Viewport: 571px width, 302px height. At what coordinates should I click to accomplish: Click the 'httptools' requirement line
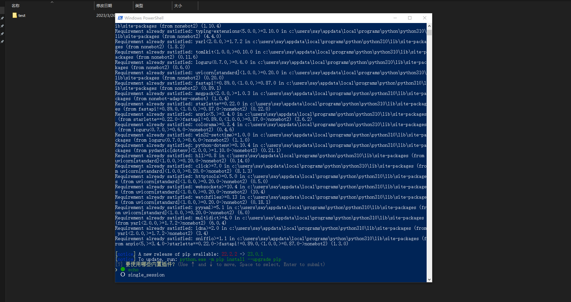271,179
